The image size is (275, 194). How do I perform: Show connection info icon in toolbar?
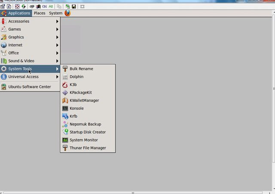[9, 6]
